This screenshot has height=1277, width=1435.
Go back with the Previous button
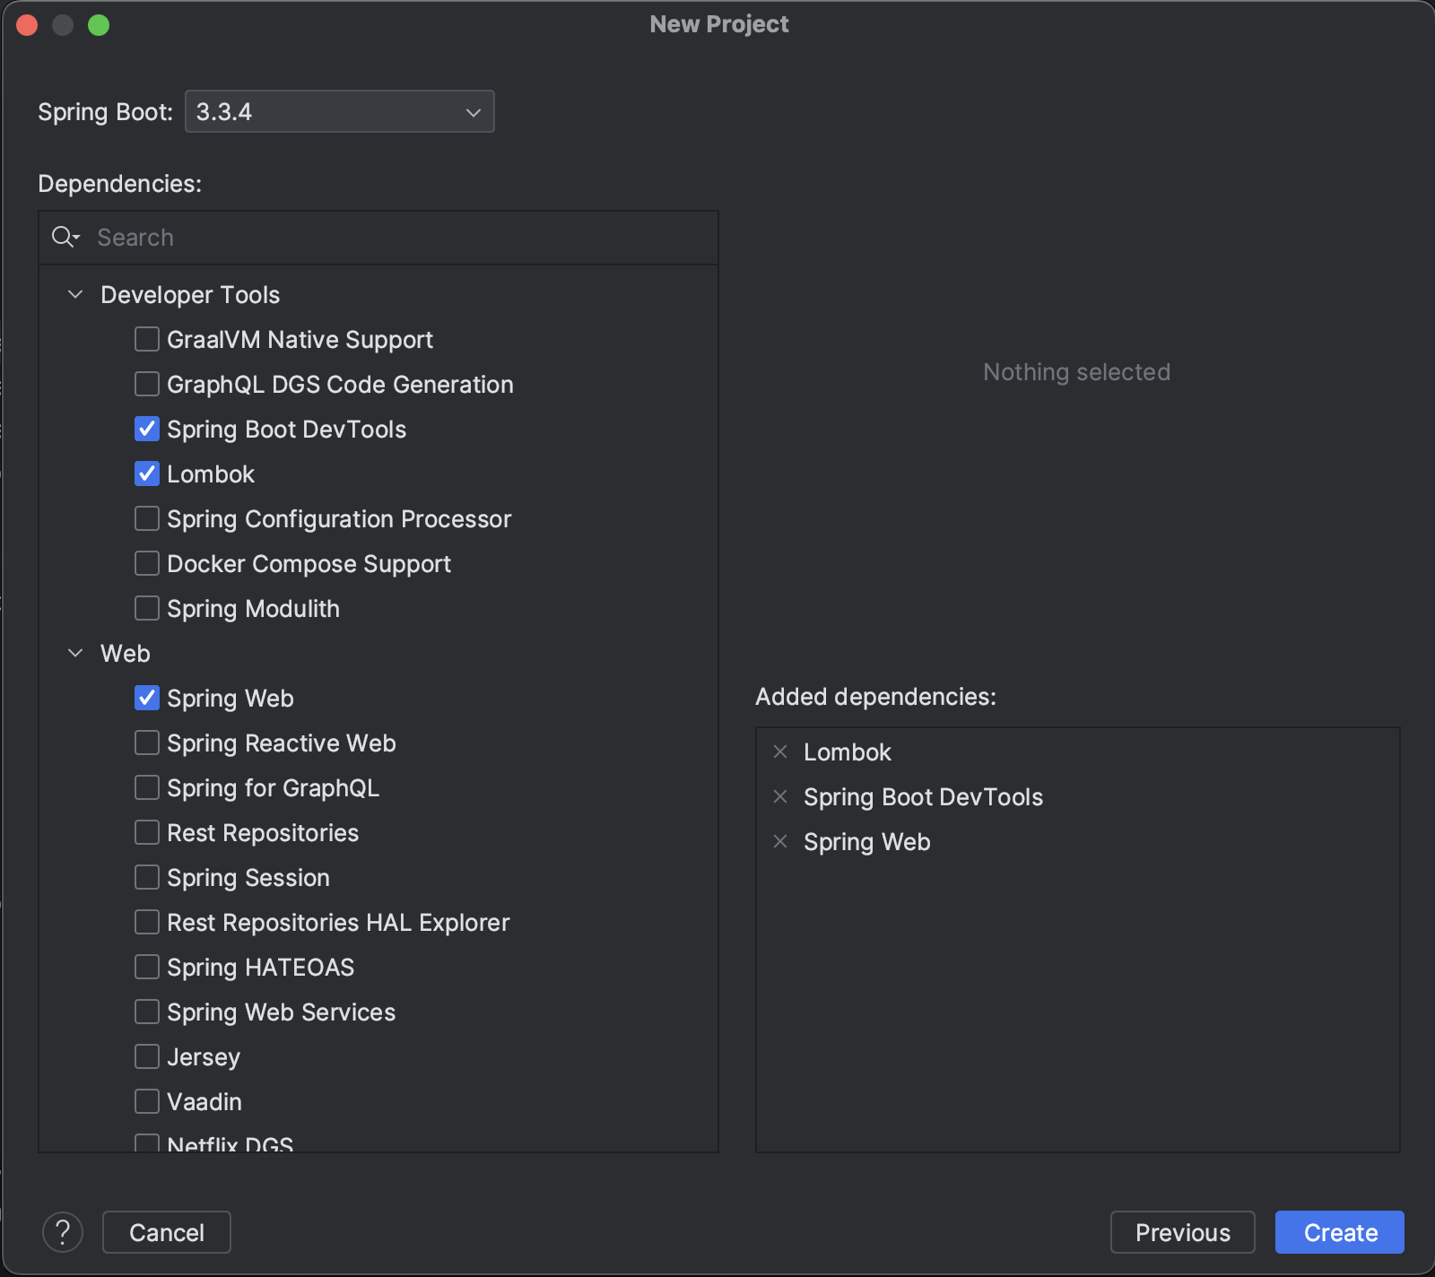[x=1183, y=1232]
